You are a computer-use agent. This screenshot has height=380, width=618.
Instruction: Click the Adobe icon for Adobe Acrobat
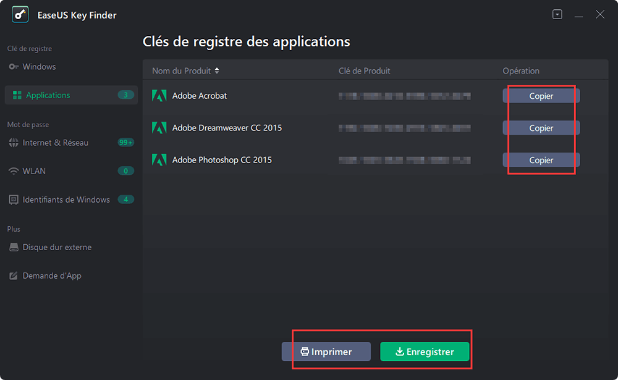coord(159,96)
